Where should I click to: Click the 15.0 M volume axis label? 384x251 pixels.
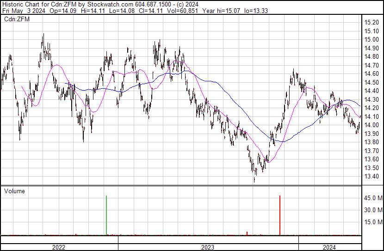coord(373,222)
